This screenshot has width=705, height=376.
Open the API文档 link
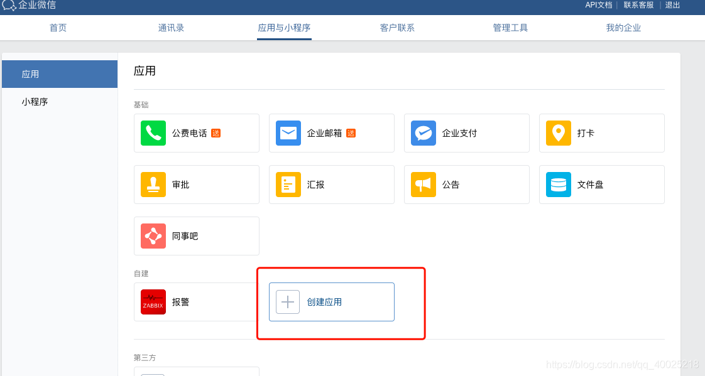tap(598, 5)
